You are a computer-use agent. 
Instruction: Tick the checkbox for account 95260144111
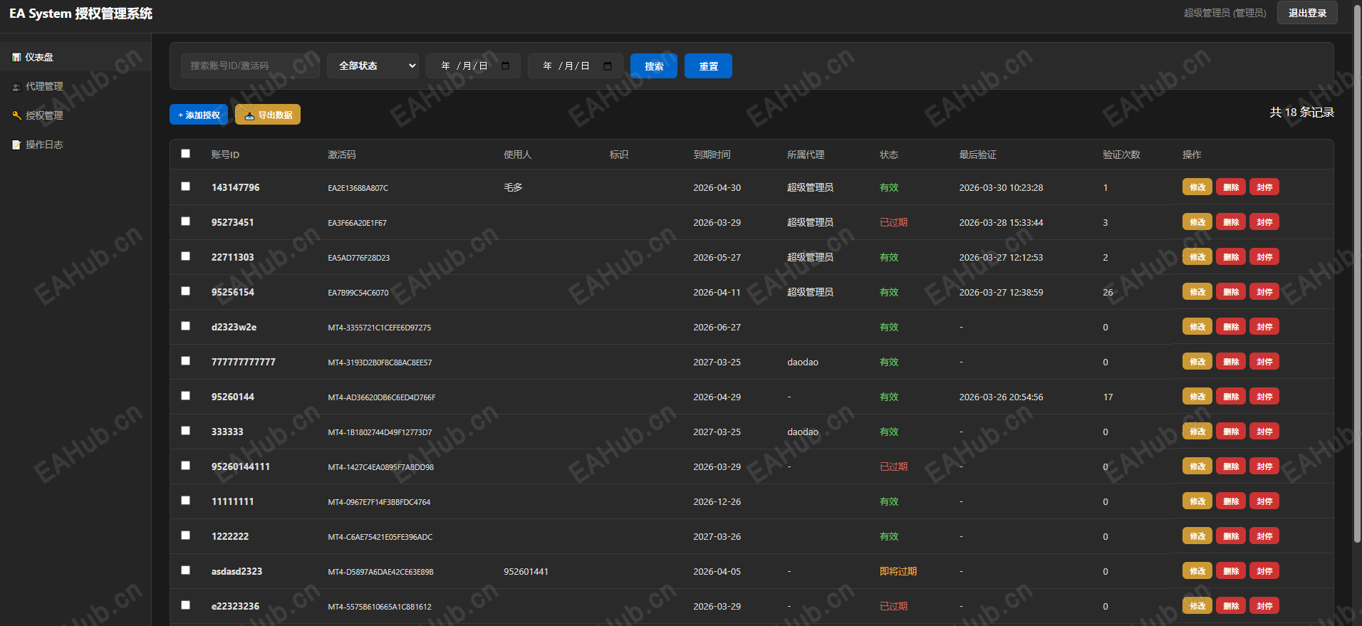pyautogui.click(x=186, y=465)
